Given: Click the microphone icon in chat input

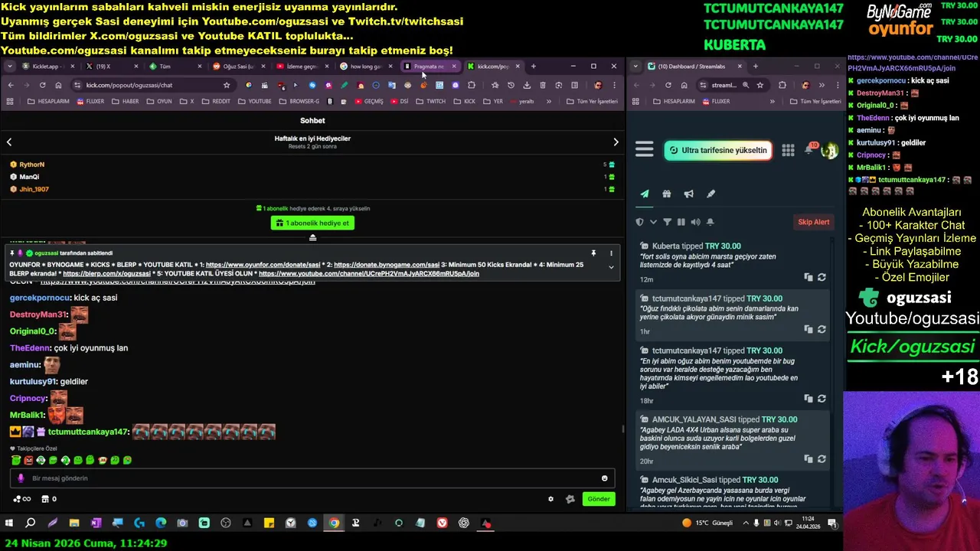Looking at the screenshot, I should click(x=21, y=478).
